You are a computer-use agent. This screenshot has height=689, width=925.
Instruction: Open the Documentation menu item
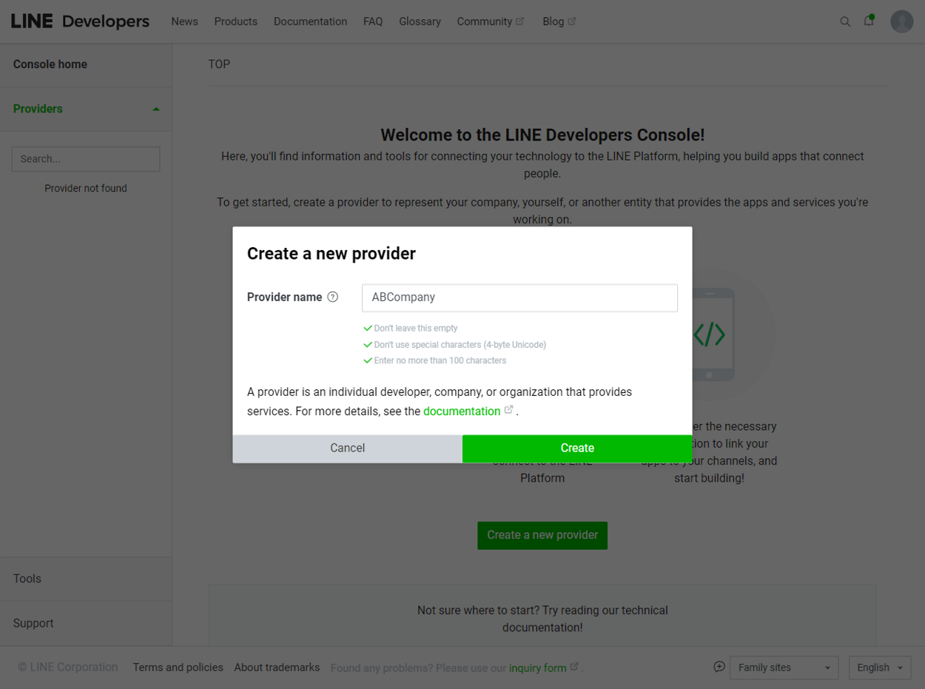310,21
